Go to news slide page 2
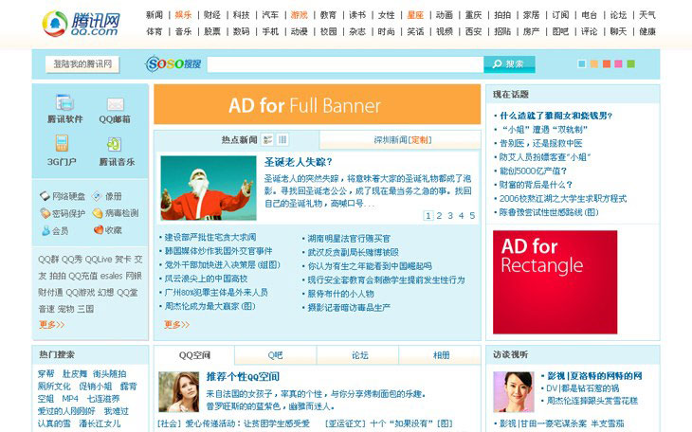The width and height of the screenshot is (692, 432). click(439, 215)
